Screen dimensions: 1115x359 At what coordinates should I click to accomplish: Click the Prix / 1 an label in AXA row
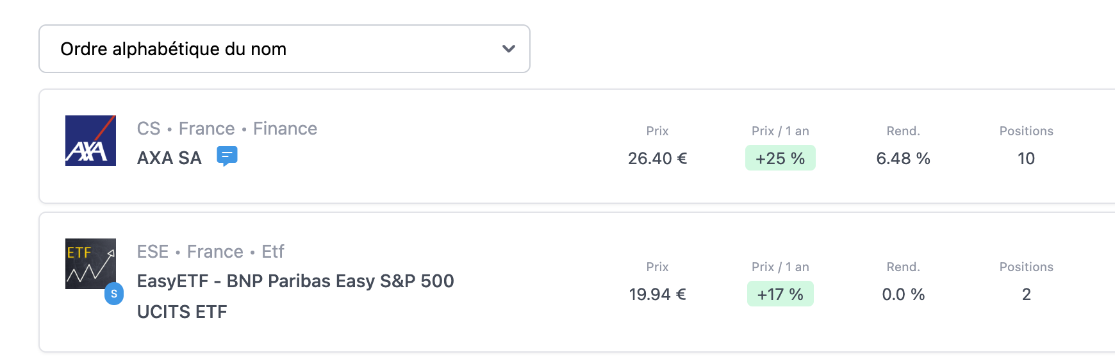click(780, 131)
